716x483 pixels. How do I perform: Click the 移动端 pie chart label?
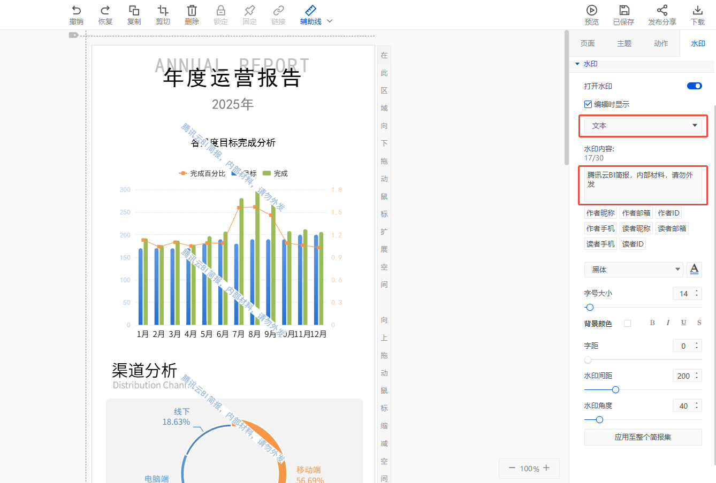[x=309, y=470]
